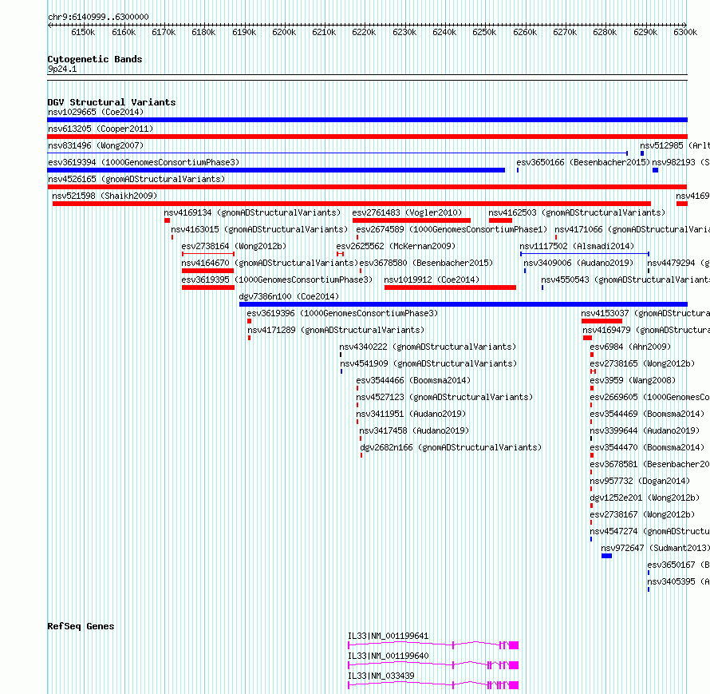Open esv2674589 (1000GenomesConsortiumPhase1) variant
The height and width of the screenshot is (694, 710).
pyautogui.click(x=452, y=229)
